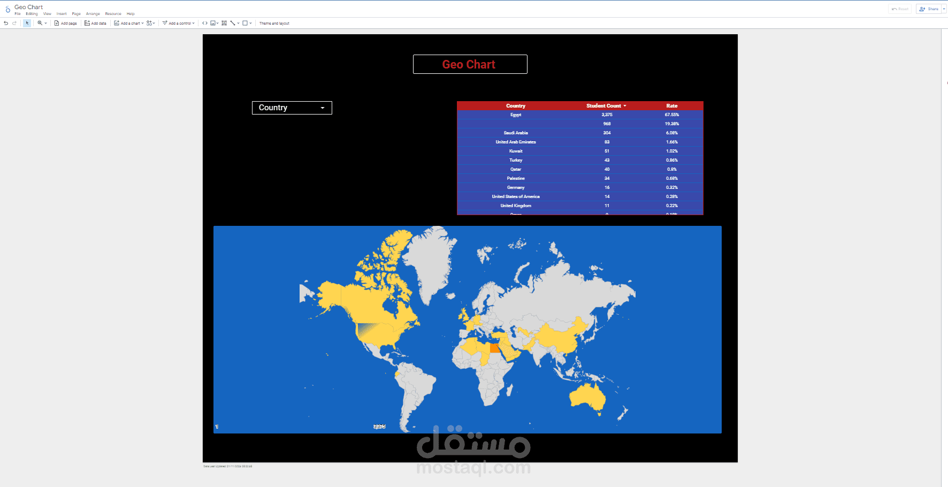This screenshot has height=487, width=948.
Task: Expand the shape type dropdown arrow
Action: click(x=251, y=23)
